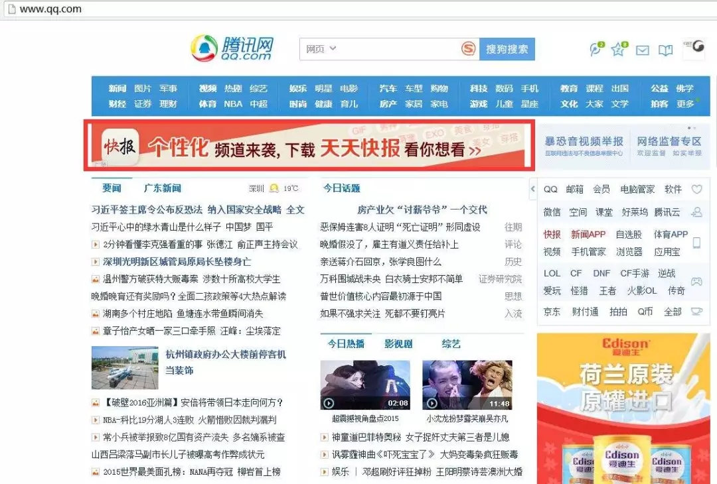Play video 小沈龙扮梦露笑崩吴亦凡

coord(467,385)
